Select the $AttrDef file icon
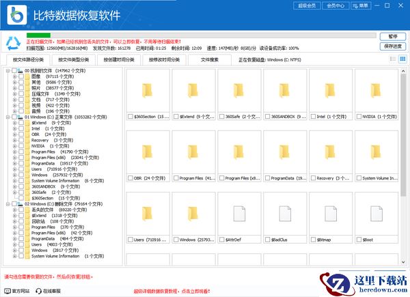Screen dimensions: 410x297 [x=238, y=214]
